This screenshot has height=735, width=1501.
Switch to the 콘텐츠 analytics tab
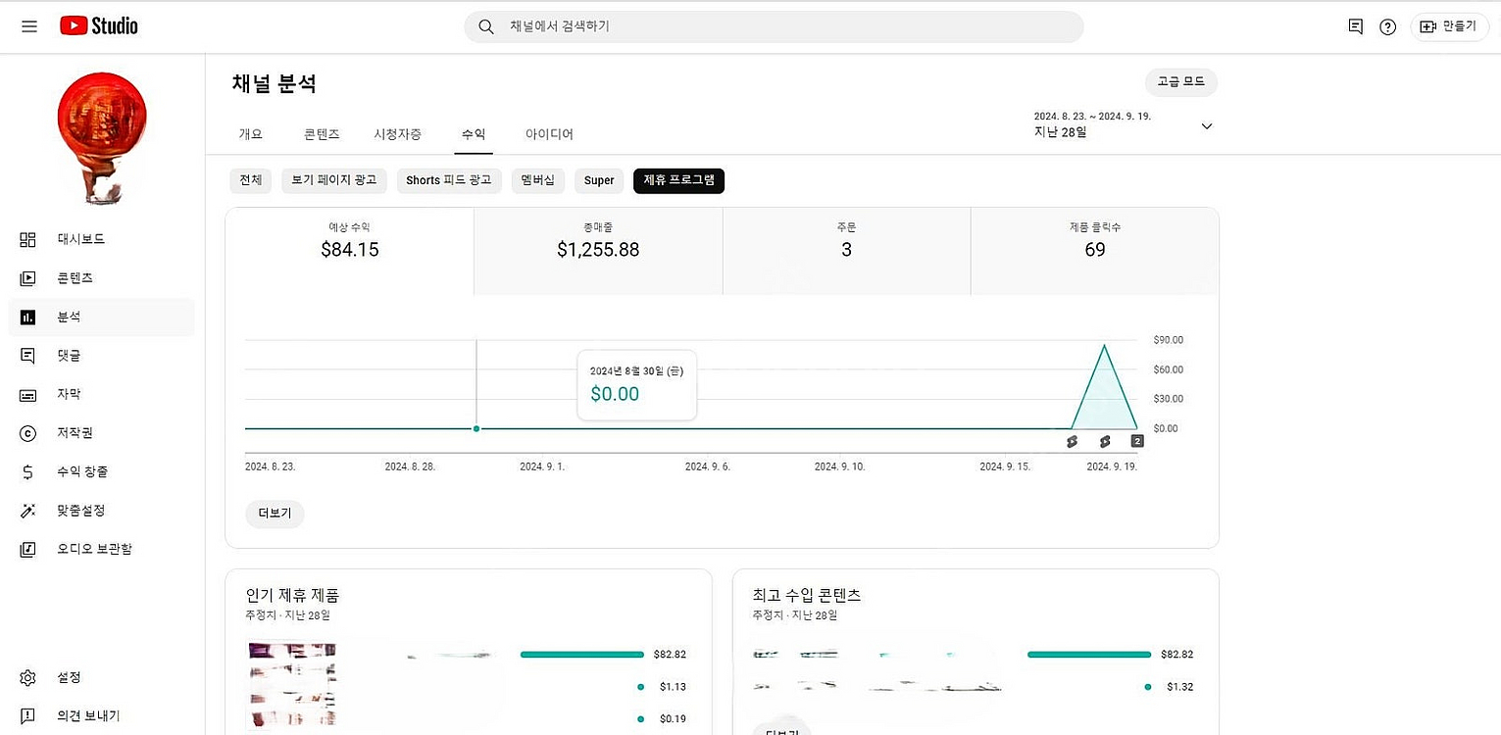point(322,134)
